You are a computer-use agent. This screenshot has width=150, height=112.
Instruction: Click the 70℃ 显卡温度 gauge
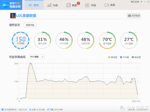(107, 40)
